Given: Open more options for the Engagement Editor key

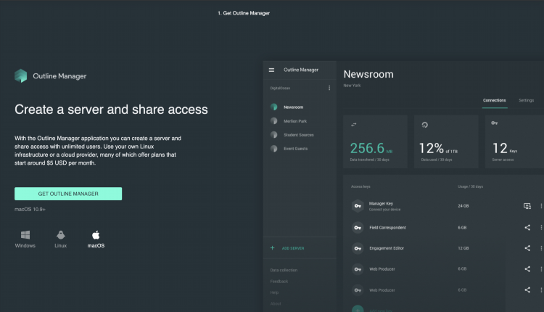Looking at the screenshot, I should 541,248.
